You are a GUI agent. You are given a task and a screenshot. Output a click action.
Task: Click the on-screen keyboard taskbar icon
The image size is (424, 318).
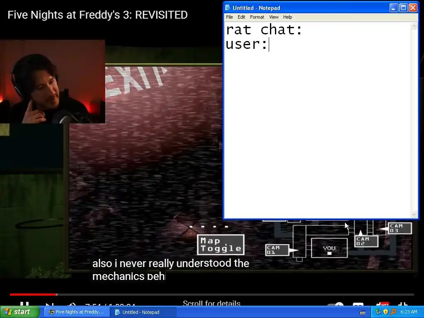(x=363, y=313)
